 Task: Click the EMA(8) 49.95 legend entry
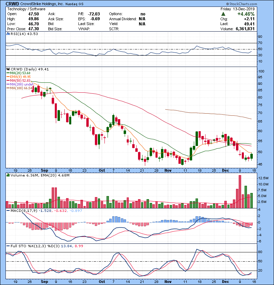coord(20,77)
